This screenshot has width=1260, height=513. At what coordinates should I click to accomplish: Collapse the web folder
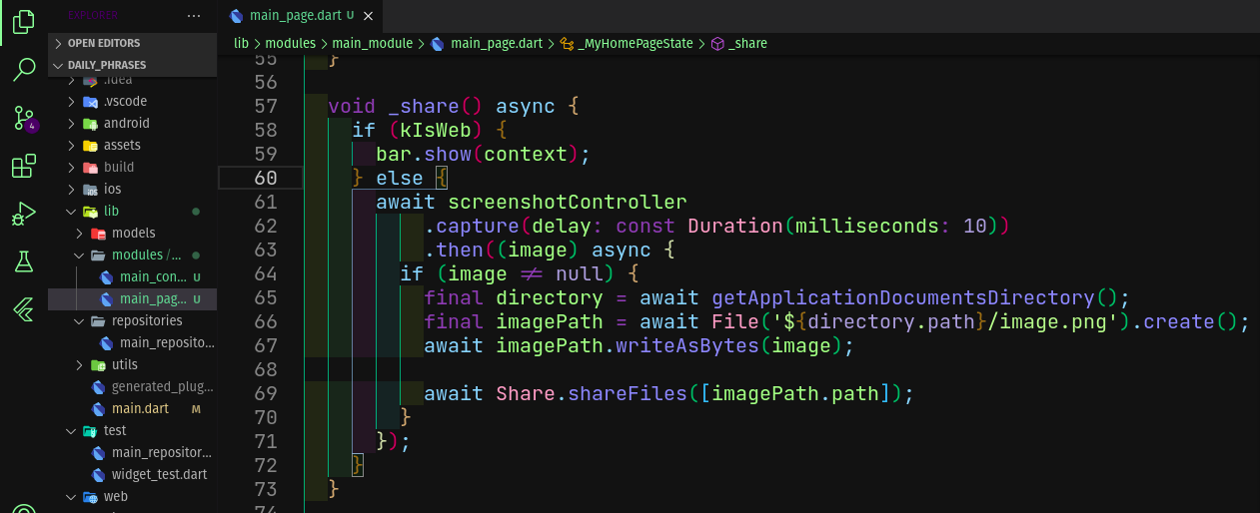[132, 496]
